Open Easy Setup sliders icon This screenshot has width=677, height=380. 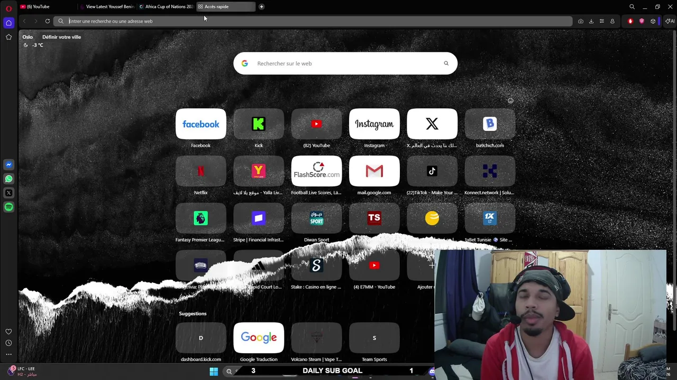click(602, 21)
